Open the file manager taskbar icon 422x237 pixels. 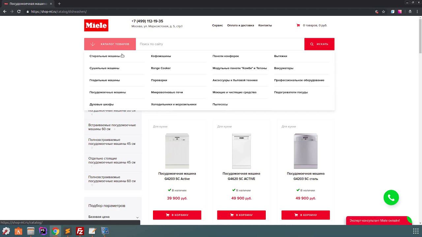[31, 231]
